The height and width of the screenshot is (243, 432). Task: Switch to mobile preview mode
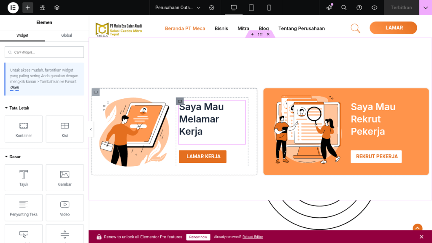pyautogui.click(x=269, y=8)
